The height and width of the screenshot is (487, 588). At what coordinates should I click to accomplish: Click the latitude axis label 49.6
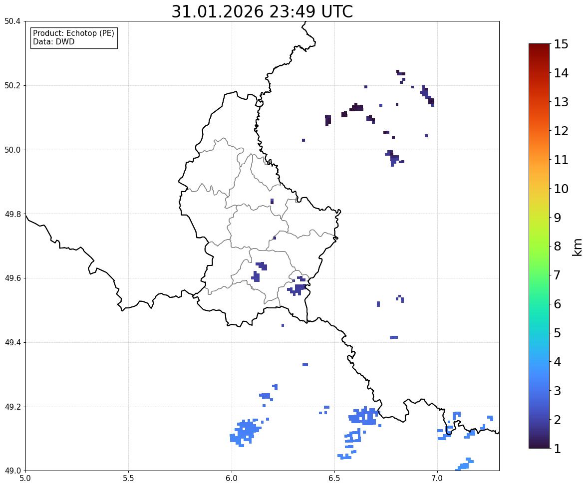(x=12, y=278)
